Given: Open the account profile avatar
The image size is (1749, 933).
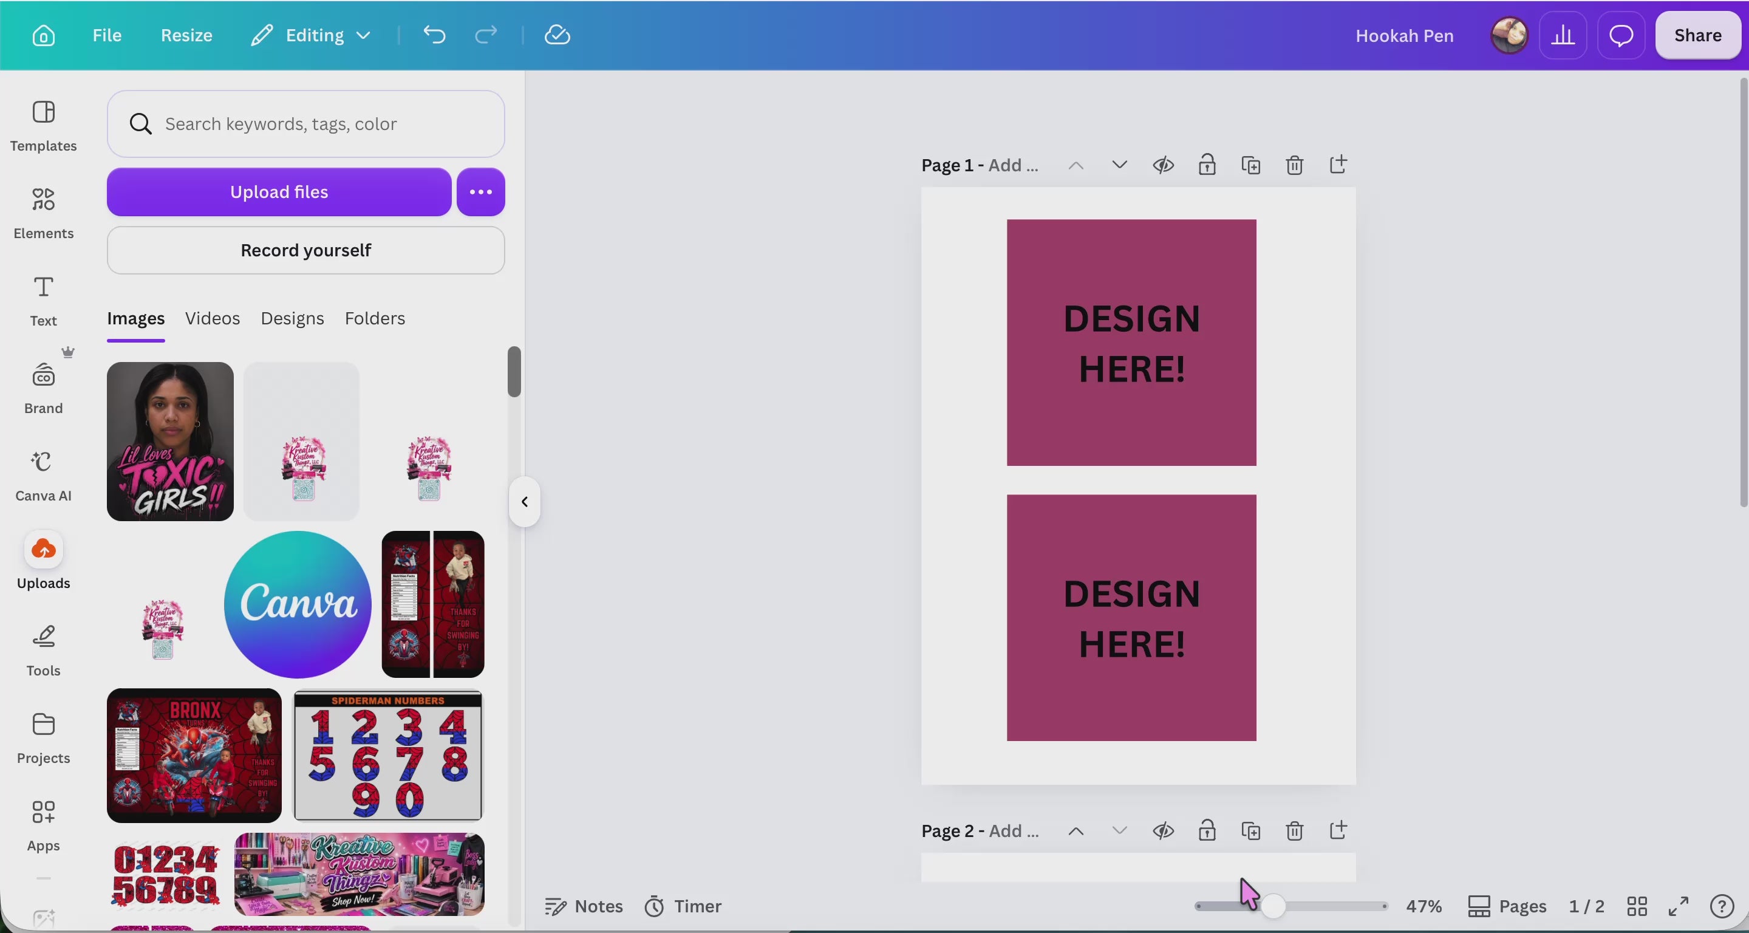Looking at the screenshot, I should pos(1509,35).
